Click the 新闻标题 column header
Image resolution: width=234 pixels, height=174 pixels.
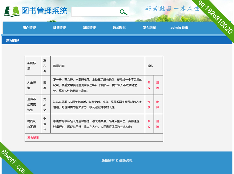(x=33, y=66)
